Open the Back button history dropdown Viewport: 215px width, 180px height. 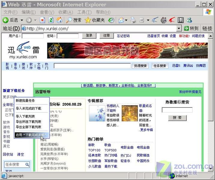tap(22, 20)
